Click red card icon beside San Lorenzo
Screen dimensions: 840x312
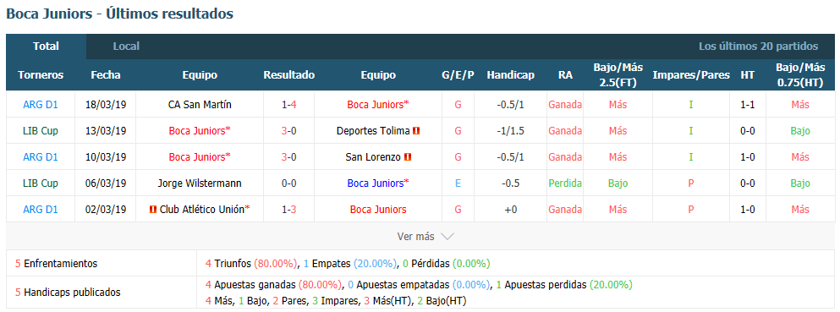[x=407, y=156]
